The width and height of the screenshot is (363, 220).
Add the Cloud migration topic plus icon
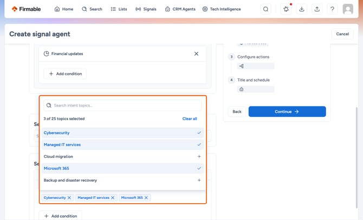click(x=199, y=157)
